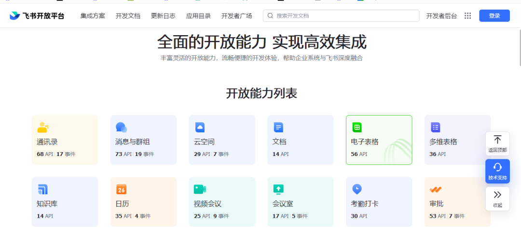Click the 消息与群组 chat bubble icon
The width and height of the screenshot is (521, 234).
[121, 127]
